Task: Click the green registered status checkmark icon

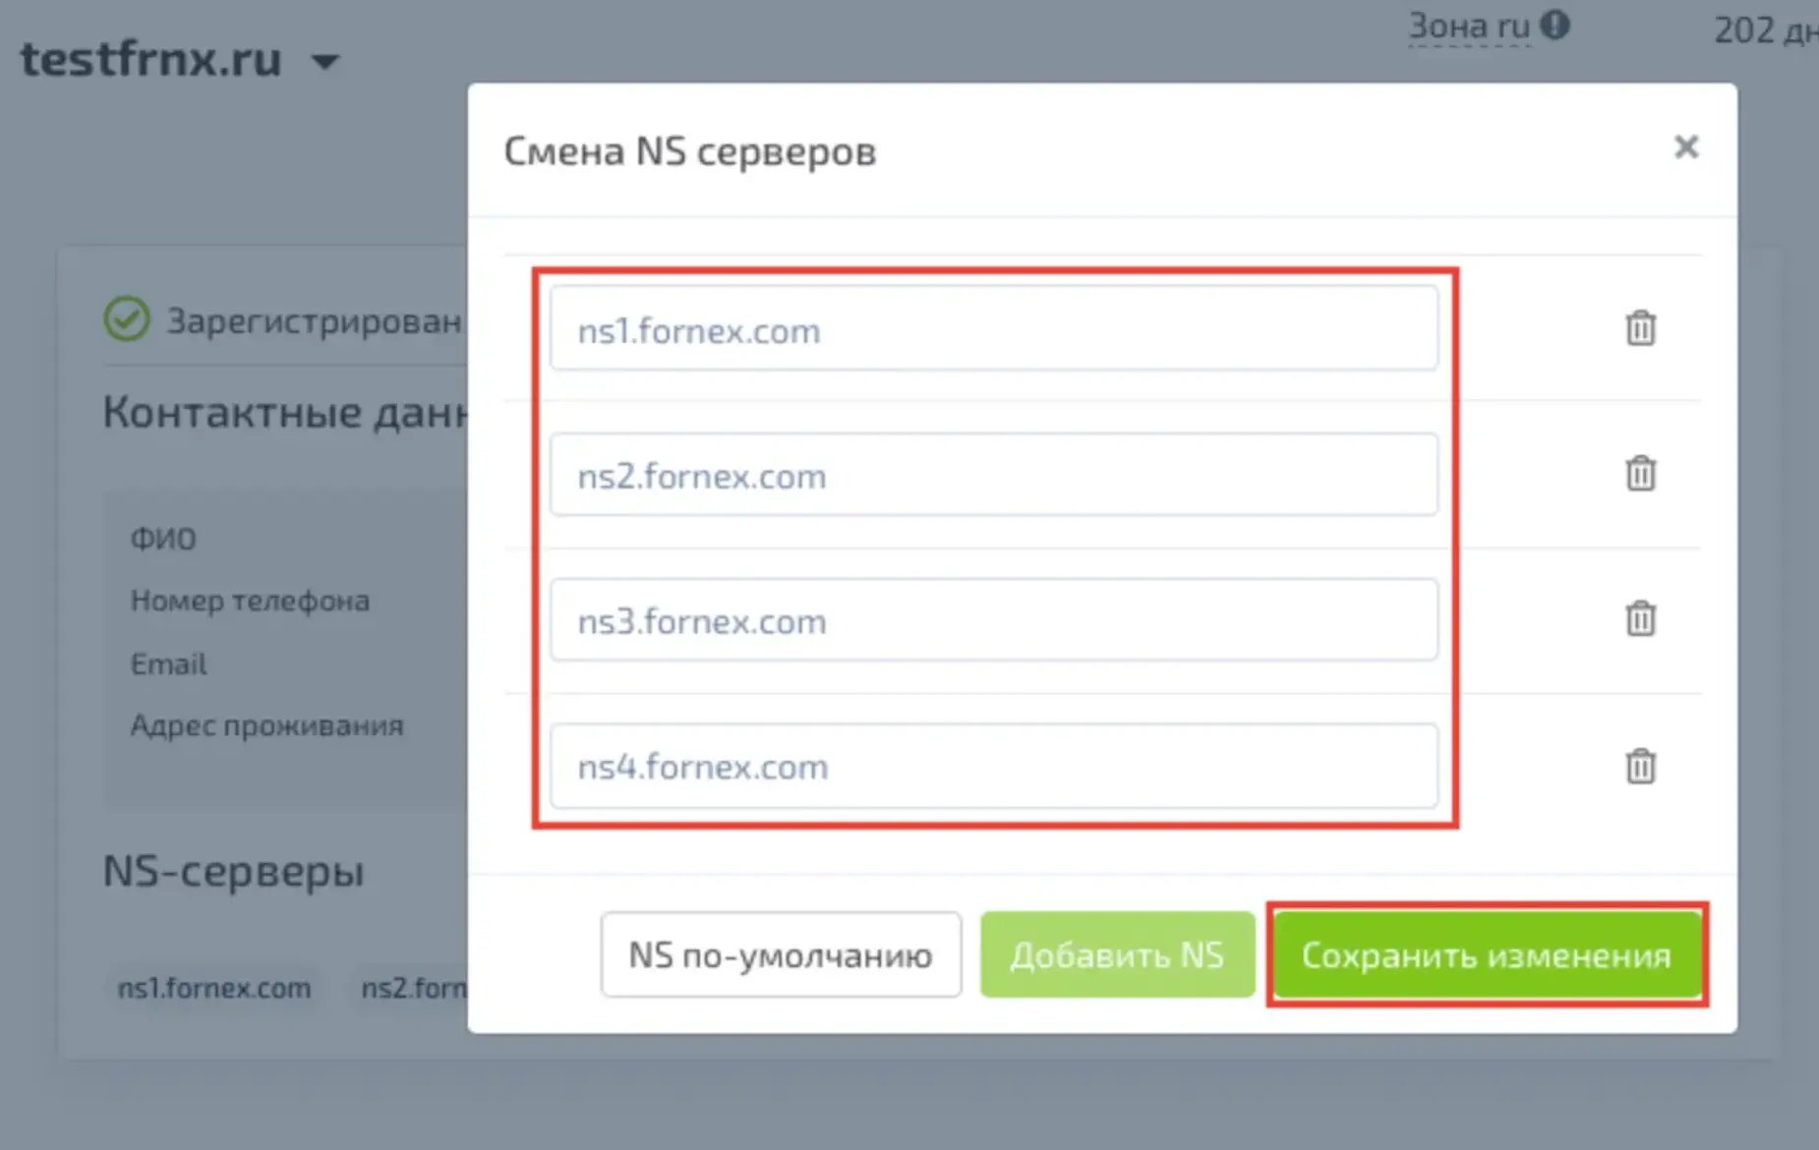Action: tap(126, 318)
